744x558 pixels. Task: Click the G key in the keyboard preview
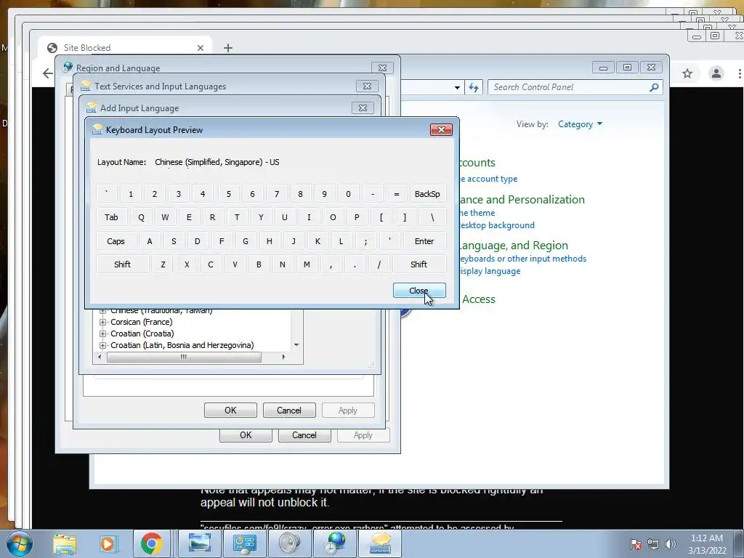tap(246, 241)
